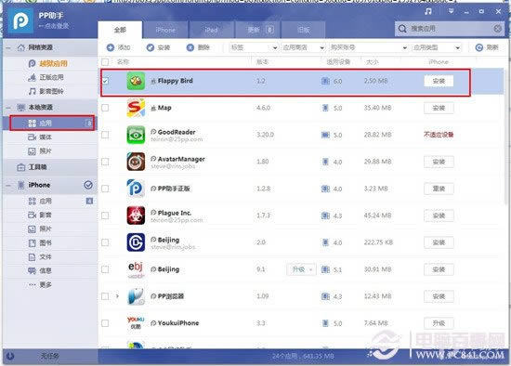Check the YoukuiPhone row checkbox

tap(105, 323)
